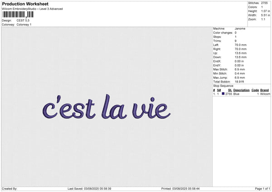Select the Blue thread row in Stop Sequence

point(240,94)
